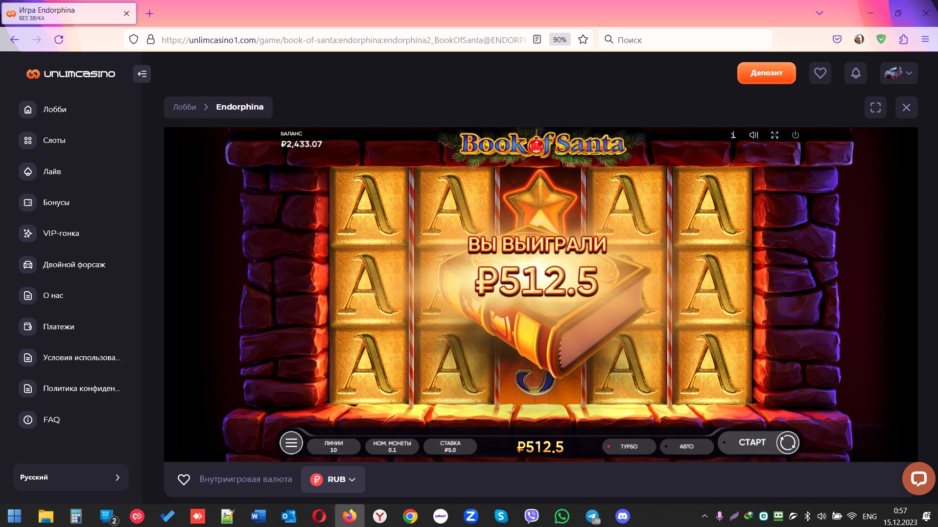The image size is (938, 527).
Task: Go back in browser history
Action: (15, 40)
